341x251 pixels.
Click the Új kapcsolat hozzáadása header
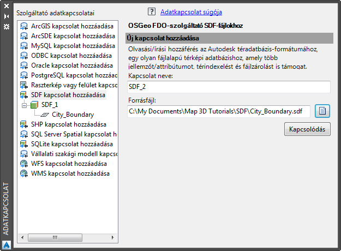[x=230, y=38]
